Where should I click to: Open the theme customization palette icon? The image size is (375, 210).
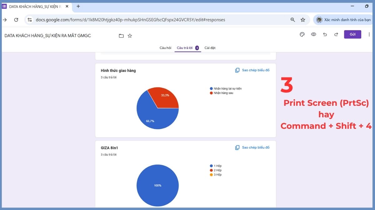click(x=302, y=35)
